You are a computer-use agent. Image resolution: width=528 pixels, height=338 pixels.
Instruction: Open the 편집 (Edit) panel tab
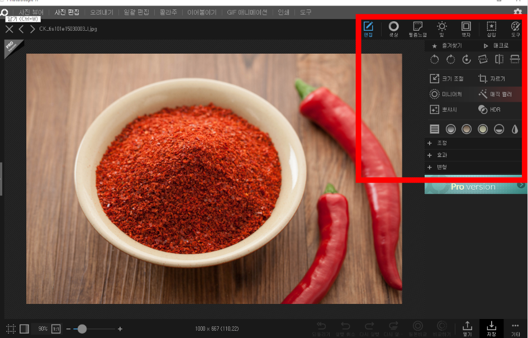click(x=368, y=29)
